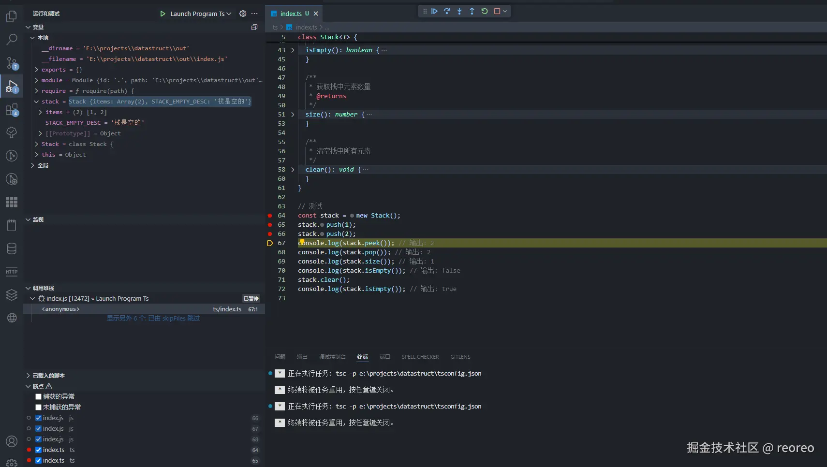Remove the breakpoint dot at line 66
Viewport: 827px width, 467px height.
click(x=270, y=234)
